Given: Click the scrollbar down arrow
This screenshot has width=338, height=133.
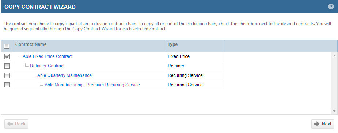Looking at the screenshot, I should tap(334, 111).
